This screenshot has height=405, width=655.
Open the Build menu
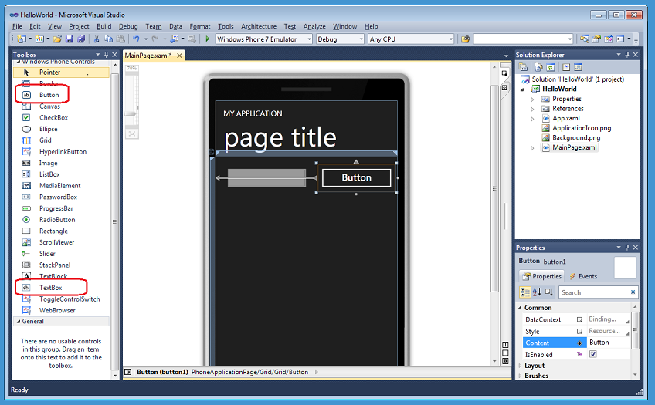(x=104, y=26)
